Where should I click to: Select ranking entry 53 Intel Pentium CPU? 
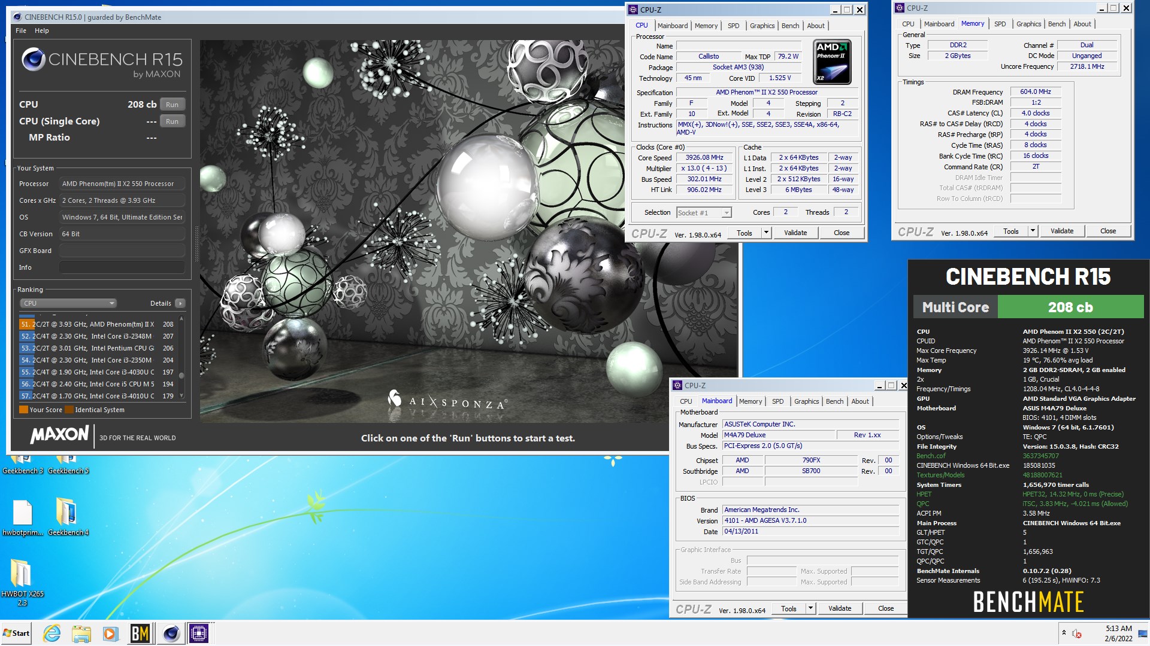click(x=97, y=348)
